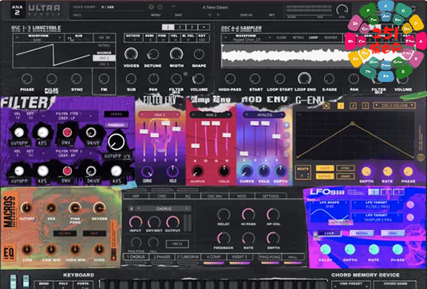Open OSC Waveform Saw selector
Viewport: 427px width, 289px height.
pyautogui.click(x=38, y=37)
